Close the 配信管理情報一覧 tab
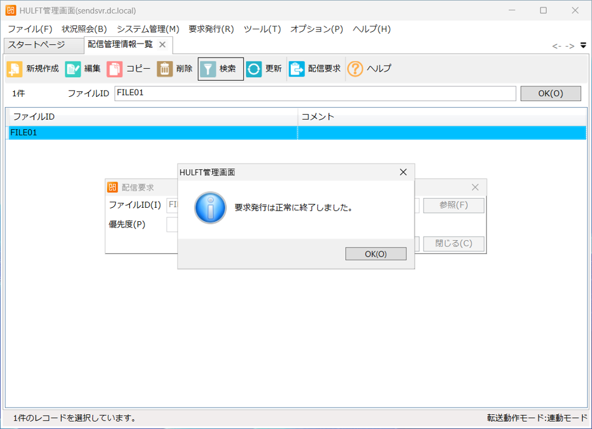592x429 pixels. coord(162,45)
